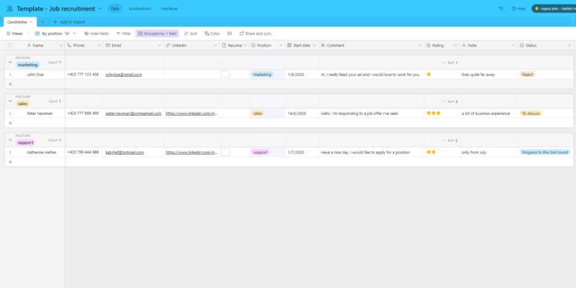This screenshot has height=288, width=576.
Task: Click the Comment column header
Action: (371, 45)
